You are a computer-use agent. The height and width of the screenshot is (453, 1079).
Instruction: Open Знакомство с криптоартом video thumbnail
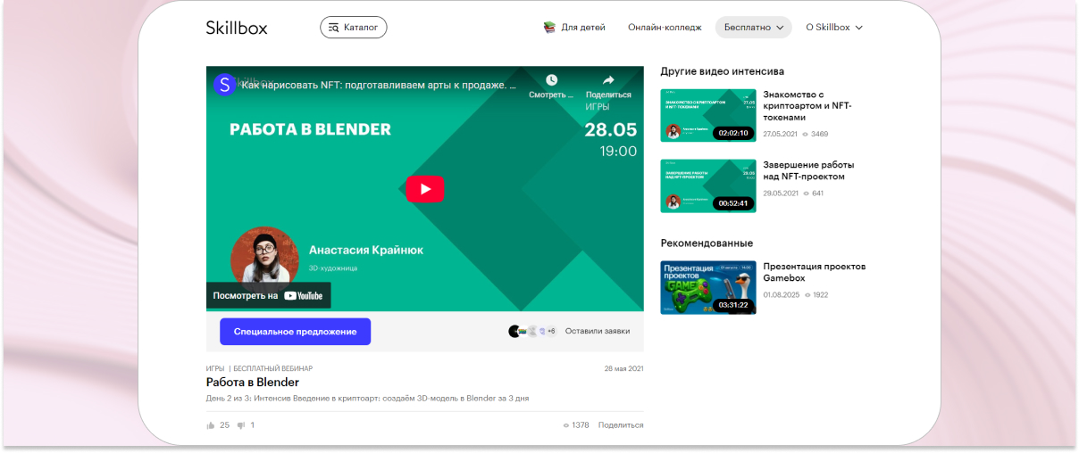pos(707,115)
